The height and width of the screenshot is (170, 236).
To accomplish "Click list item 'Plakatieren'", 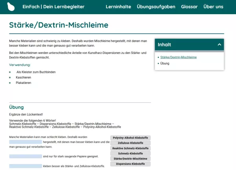I will [x=24, y=83].
